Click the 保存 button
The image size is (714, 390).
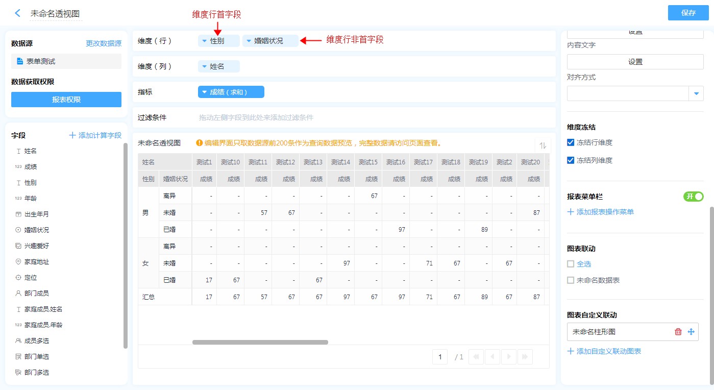click(x=688, y=13)
